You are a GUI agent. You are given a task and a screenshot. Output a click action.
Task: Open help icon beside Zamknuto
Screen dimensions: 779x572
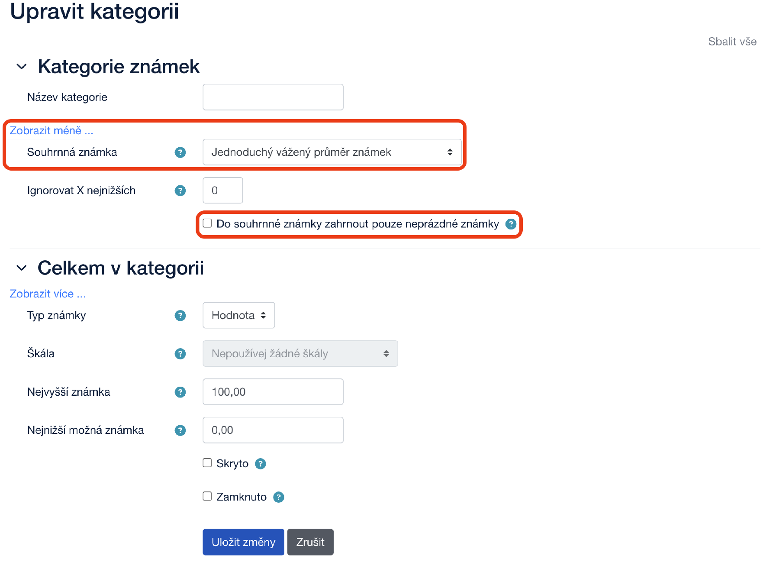point(279,497)
